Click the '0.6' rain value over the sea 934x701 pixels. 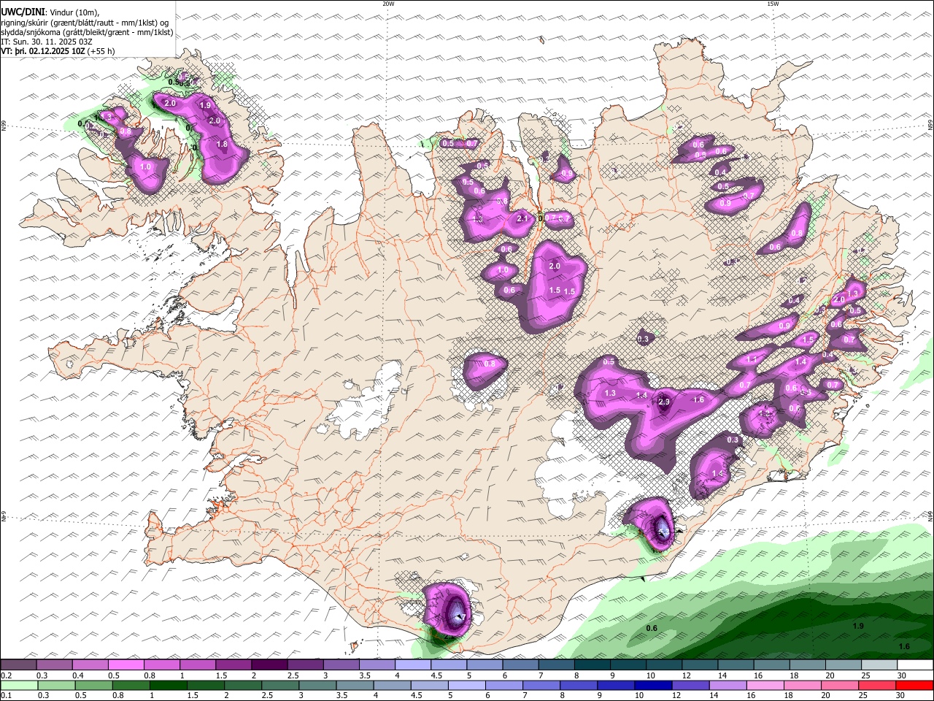coord(652,628)
